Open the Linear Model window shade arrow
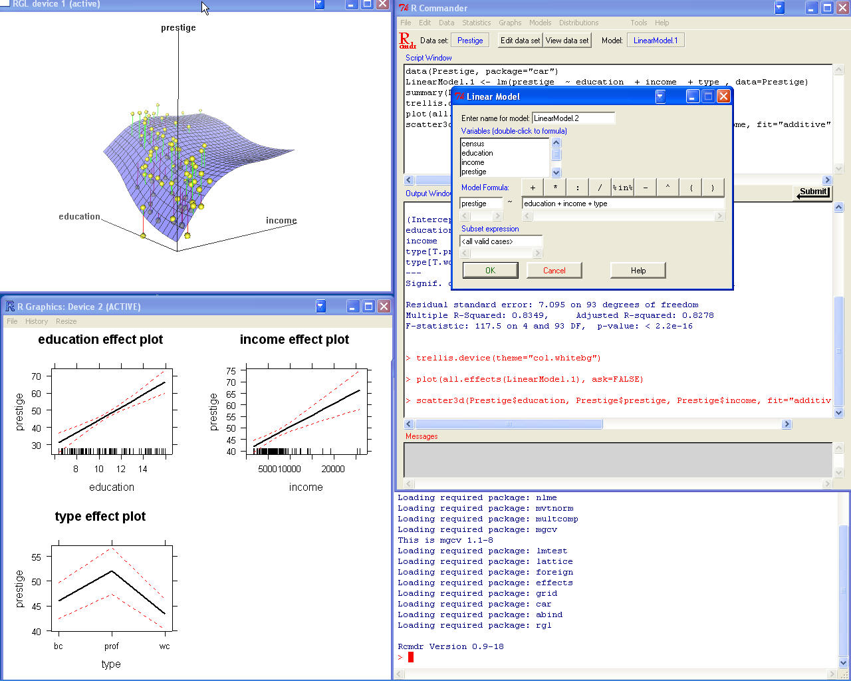 click(x=660, y=96)
